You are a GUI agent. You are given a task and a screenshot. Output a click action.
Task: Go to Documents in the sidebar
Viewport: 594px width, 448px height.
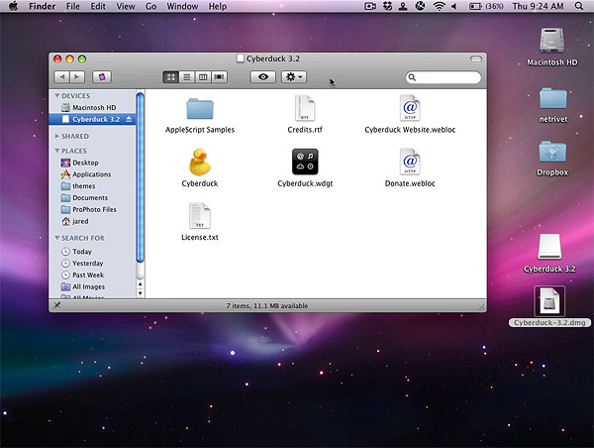92,198
